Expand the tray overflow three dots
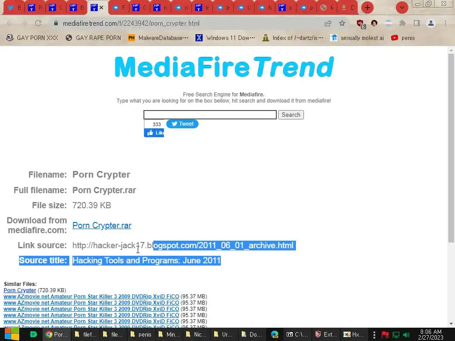 [x=374, y=335]
